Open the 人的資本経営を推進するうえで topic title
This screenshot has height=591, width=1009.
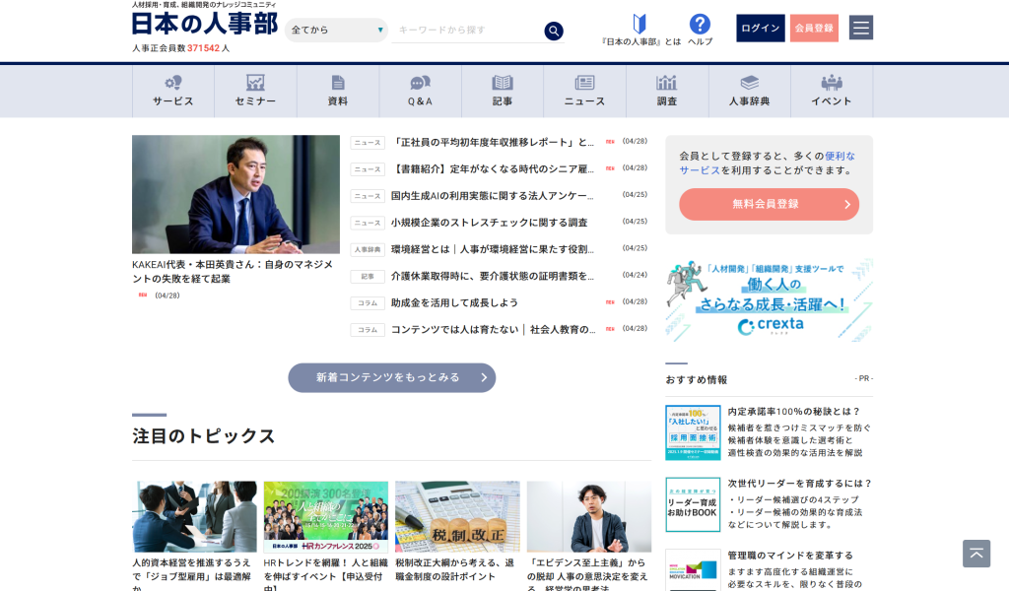pyautogui.click(x=192, y=576)
